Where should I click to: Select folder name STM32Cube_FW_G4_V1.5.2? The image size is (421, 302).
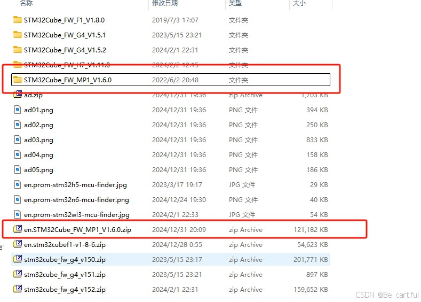65,50
